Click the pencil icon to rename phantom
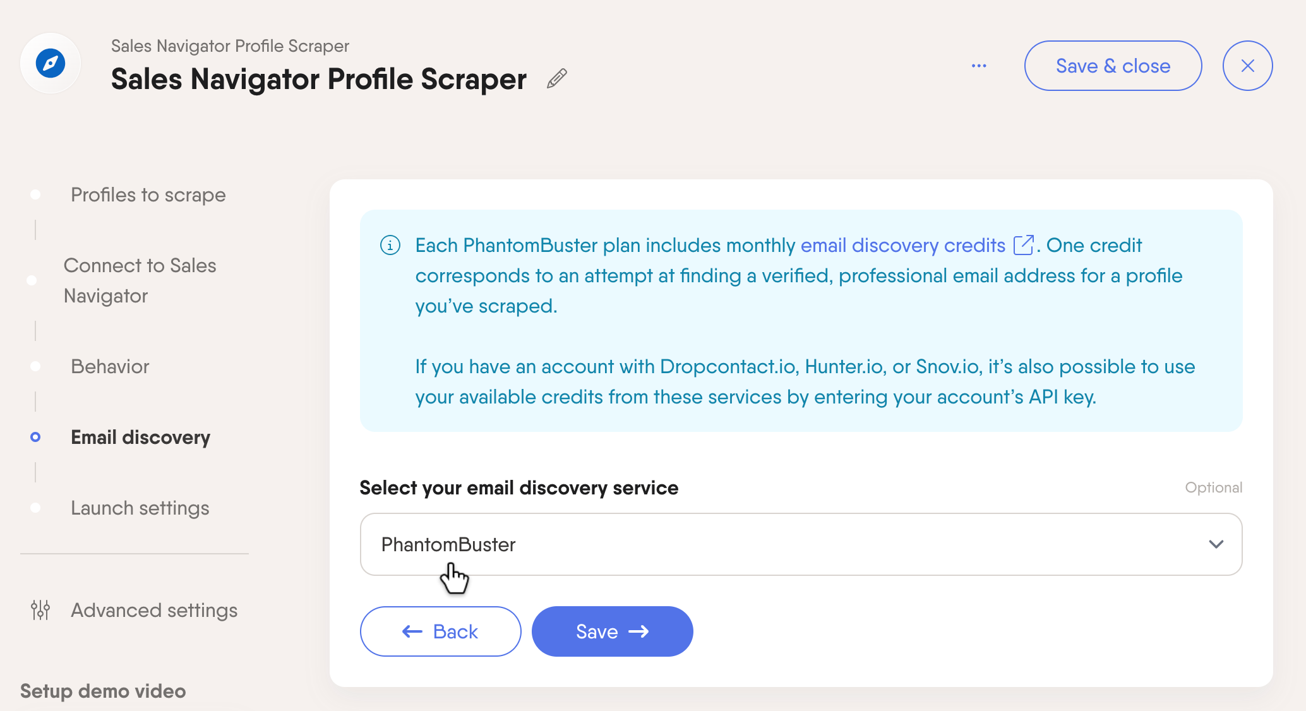Image resolution: width=1306 pixels, height=711 pixels. coord(556,78)
